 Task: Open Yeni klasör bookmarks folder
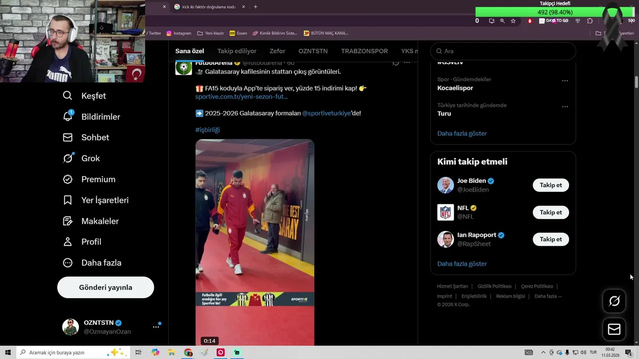point(211,33)
